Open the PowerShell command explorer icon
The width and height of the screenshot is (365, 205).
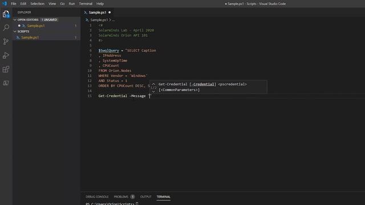click(6, 83)
